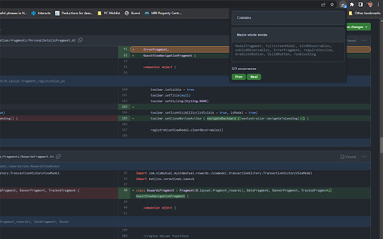Open the Other bookmarks folder
The image size is (383, 239).
[x=364, y=13]
